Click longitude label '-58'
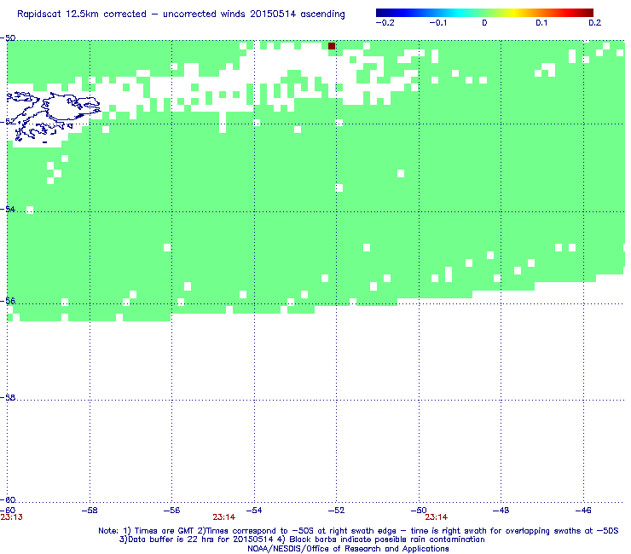Screen dimensions: 631x554 pyautogui.click(x=90, y=511)
